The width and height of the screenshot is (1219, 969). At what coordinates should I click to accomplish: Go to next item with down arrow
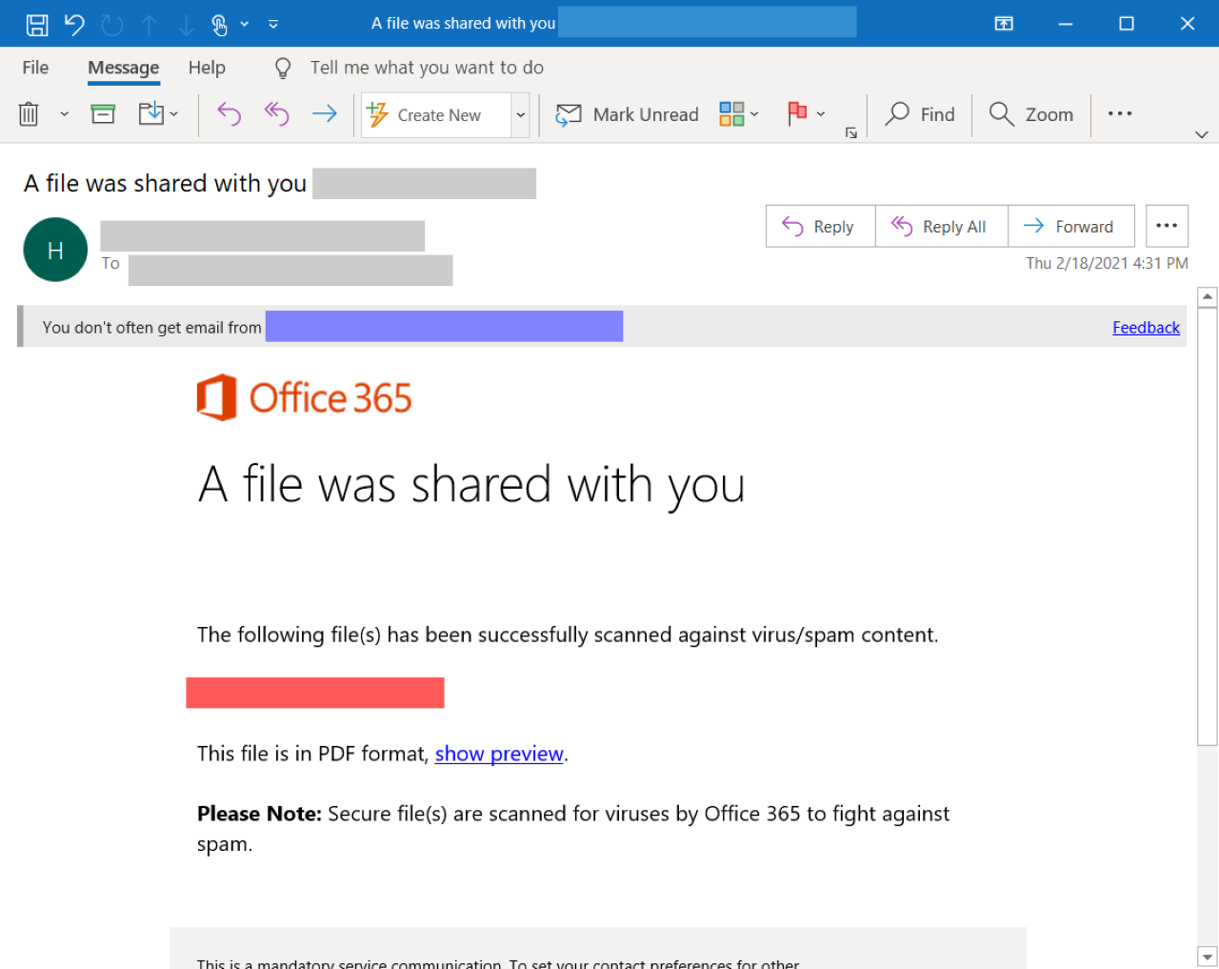click(186, 24)
